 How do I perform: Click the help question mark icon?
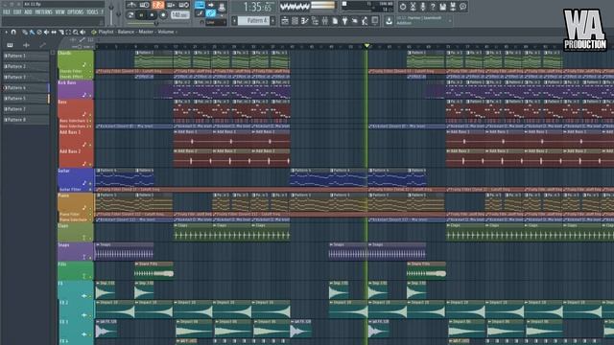[x=433, y=7]
